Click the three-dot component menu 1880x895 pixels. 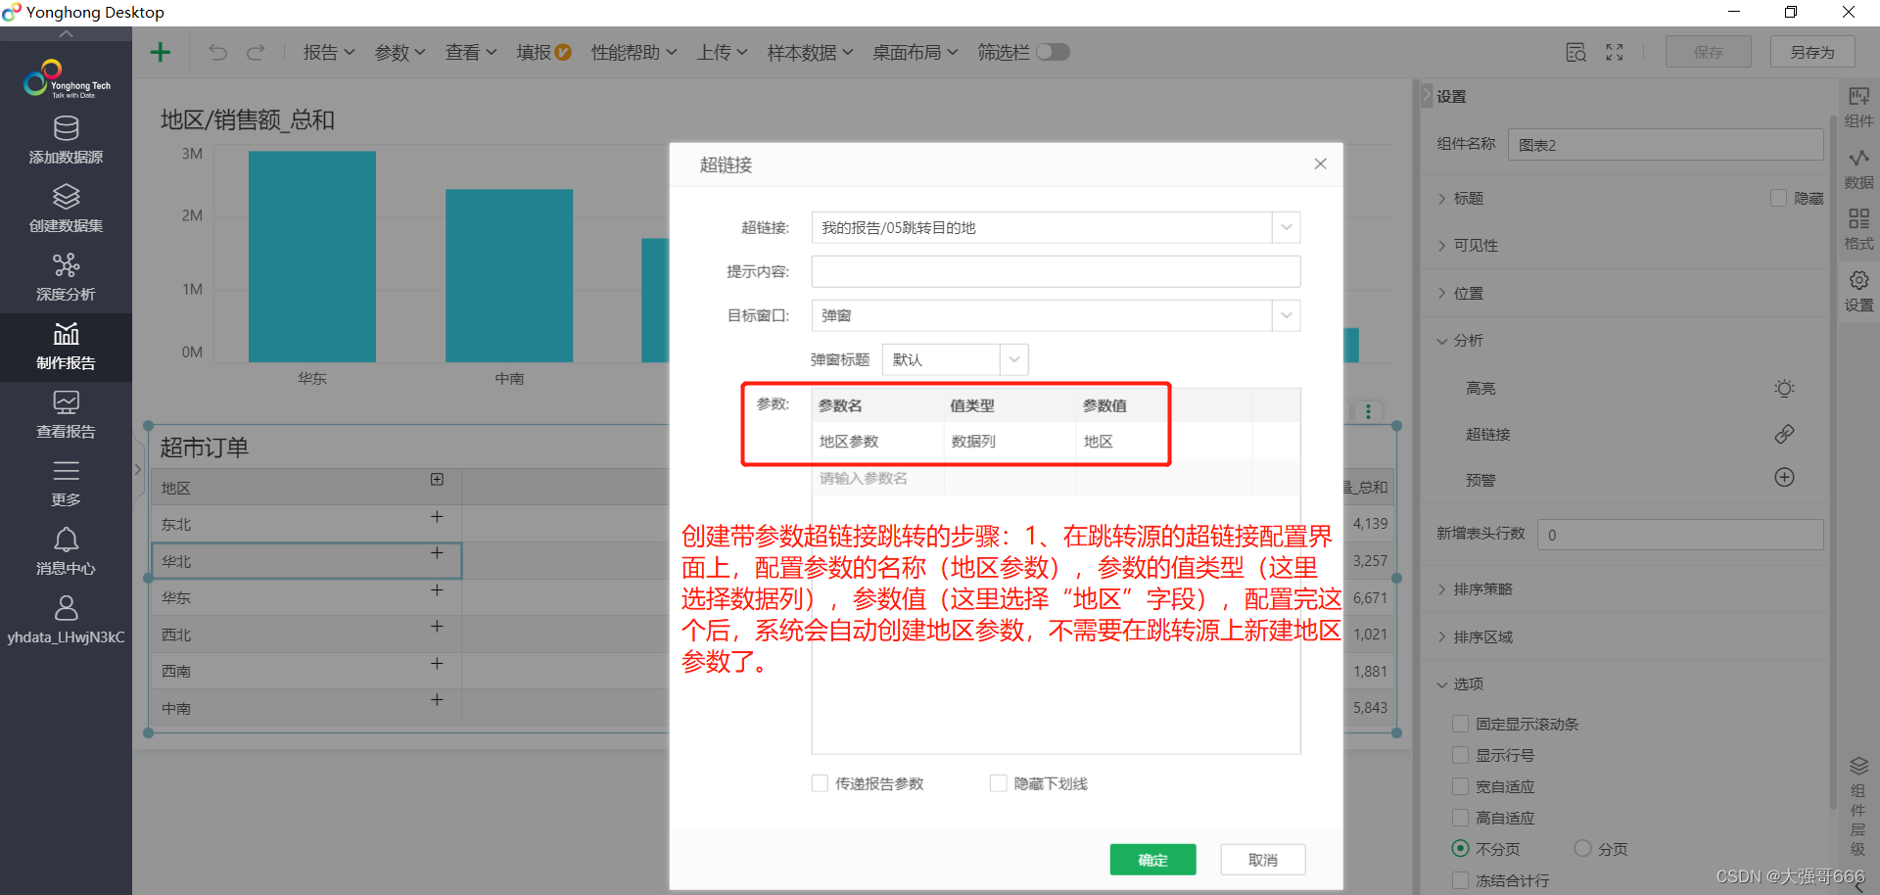tap(1368, 412)
